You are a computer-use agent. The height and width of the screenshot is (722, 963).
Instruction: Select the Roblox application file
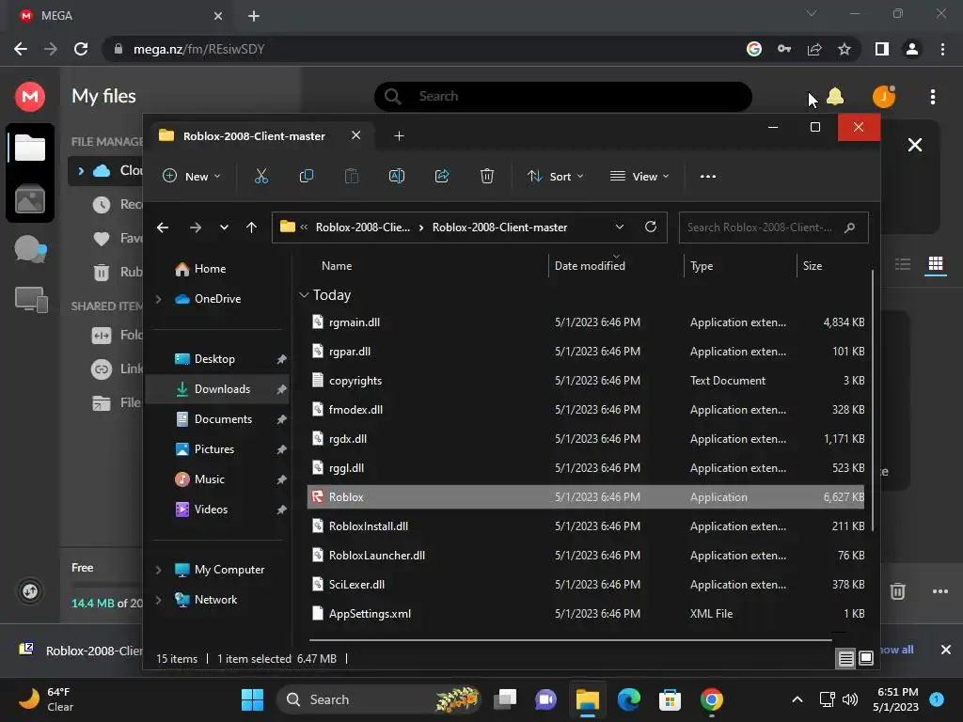[x=586, y=497]
